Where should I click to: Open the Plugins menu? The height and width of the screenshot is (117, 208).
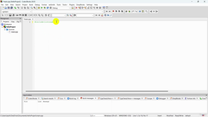[x=72, y=5]
